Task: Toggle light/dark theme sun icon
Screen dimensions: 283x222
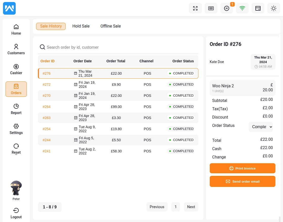Action: pyautogui.click(x=274, y=8)
